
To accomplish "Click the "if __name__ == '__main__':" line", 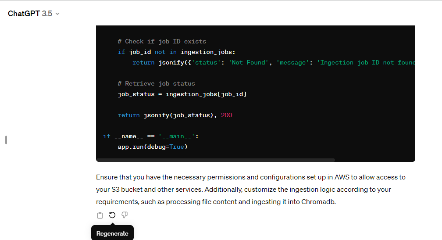I will [151, 136].
